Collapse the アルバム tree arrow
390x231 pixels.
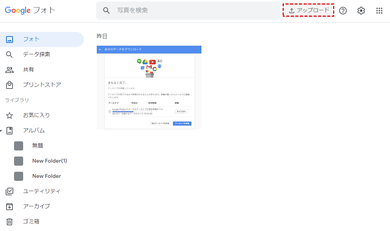click(x=1, y=131)
